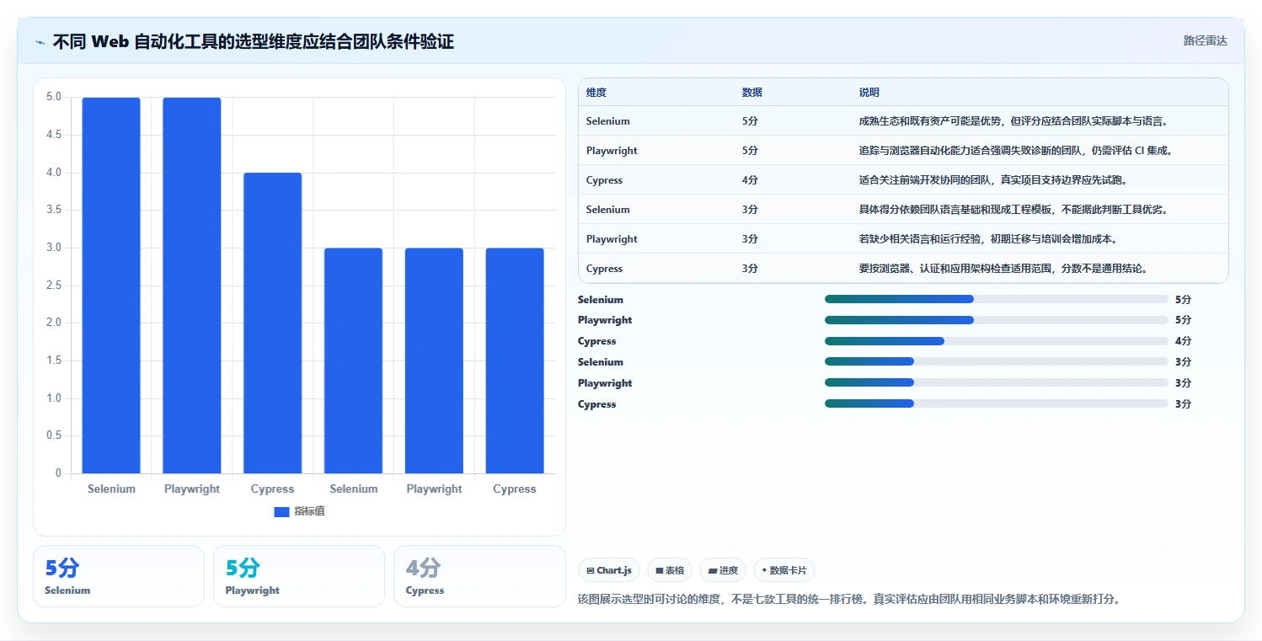Select the description starting 适合关注前端开发协同

point(993,180)
